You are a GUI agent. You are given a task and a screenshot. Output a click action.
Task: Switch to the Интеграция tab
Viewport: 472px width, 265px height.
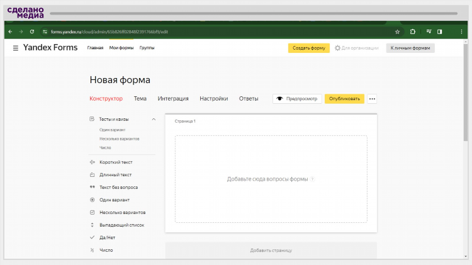(x=173, y=98)
